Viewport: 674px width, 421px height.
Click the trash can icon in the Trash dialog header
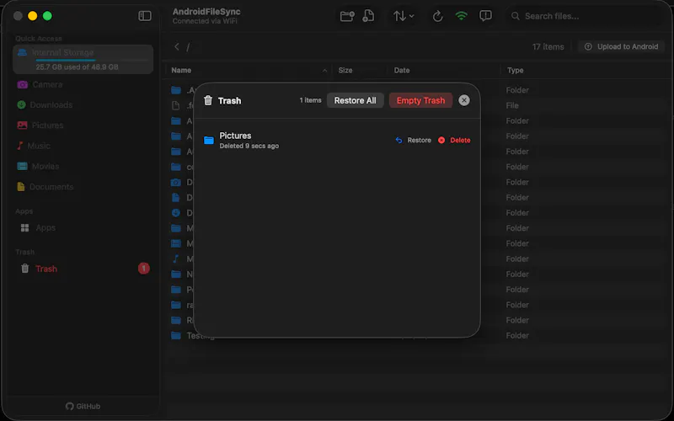coord(208,100)
